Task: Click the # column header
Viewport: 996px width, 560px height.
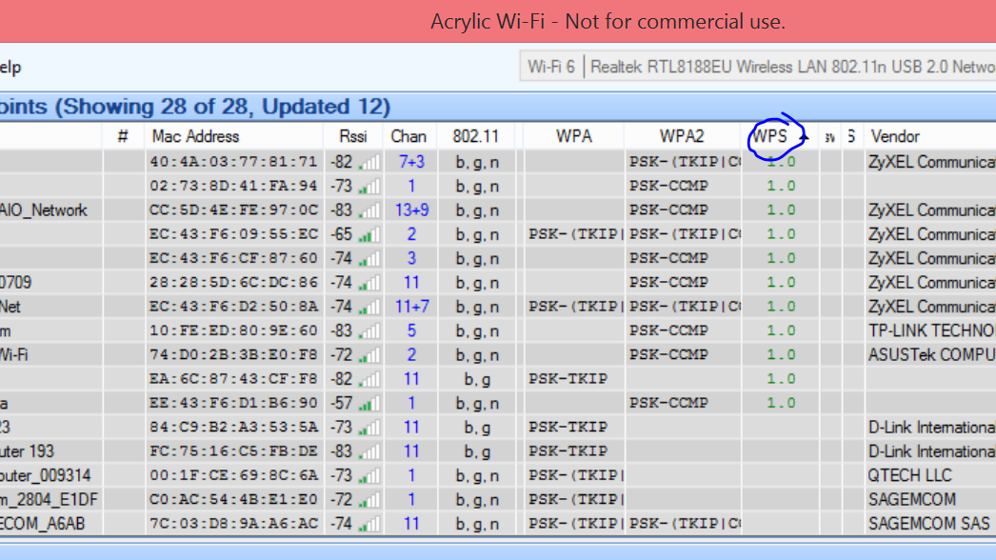Action: click(x=123, y=136)
